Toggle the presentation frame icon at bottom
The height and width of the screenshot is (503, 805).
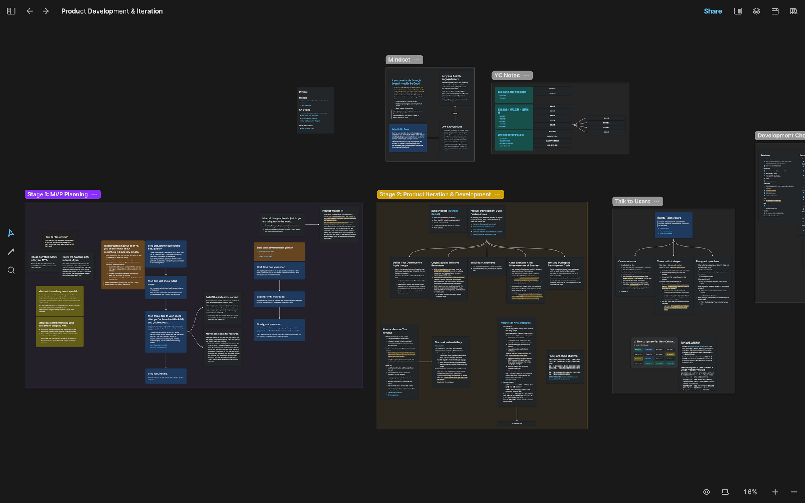[x=725, y=492]
